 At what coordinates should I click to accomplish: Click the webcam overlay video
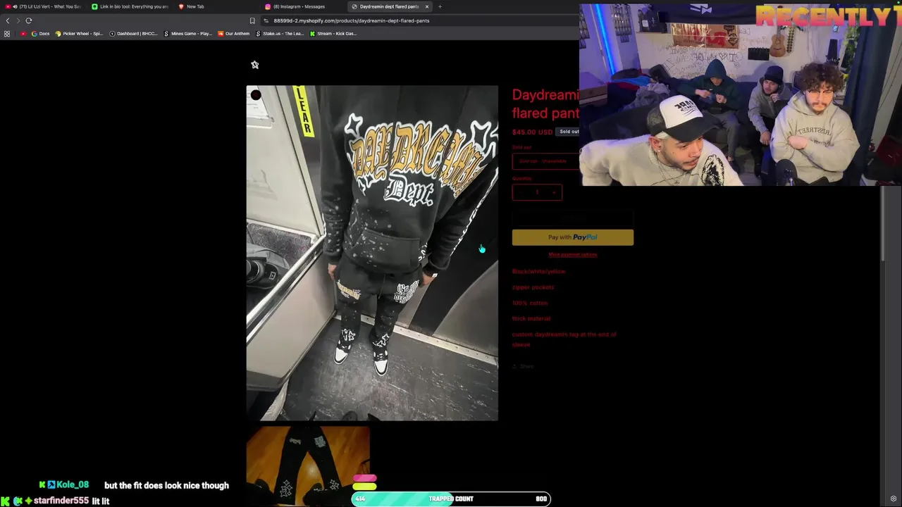pos(740,94)
